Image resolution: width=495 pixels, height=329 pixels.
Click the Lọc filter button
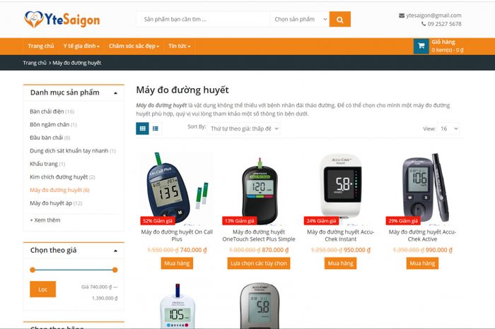click(43, 289)
